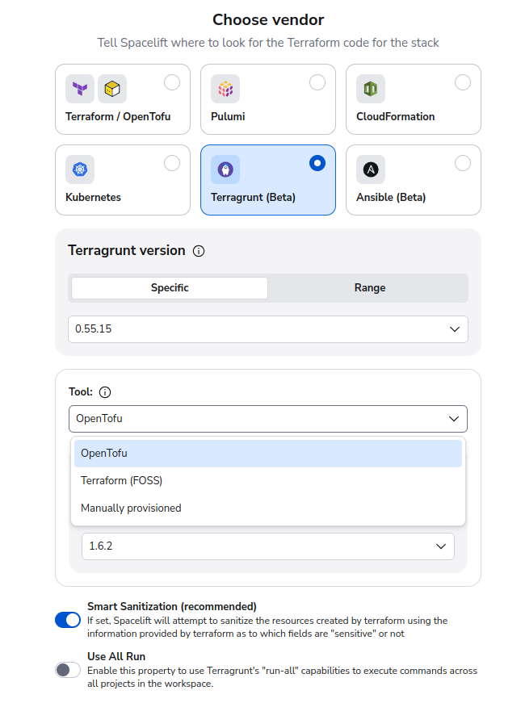Select the Pulumi vendor radio button
The image size is (521, 703).
pos(317,82)
